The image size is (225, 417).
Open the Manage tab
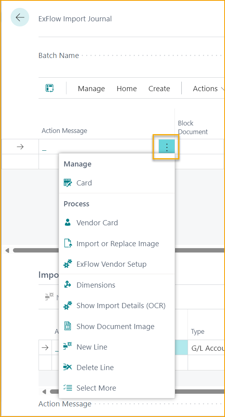click(91, 88)
